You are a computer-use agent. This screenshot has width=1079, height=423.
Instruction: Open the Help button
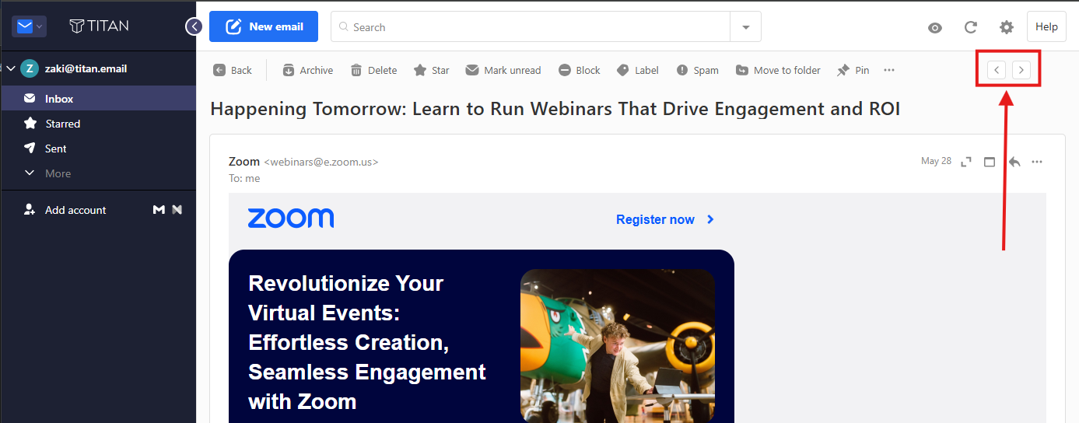coord(1046,26)
